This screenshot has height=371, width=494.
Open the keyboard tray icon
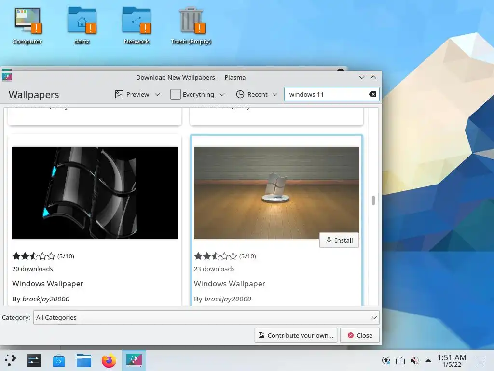point(400,360)
